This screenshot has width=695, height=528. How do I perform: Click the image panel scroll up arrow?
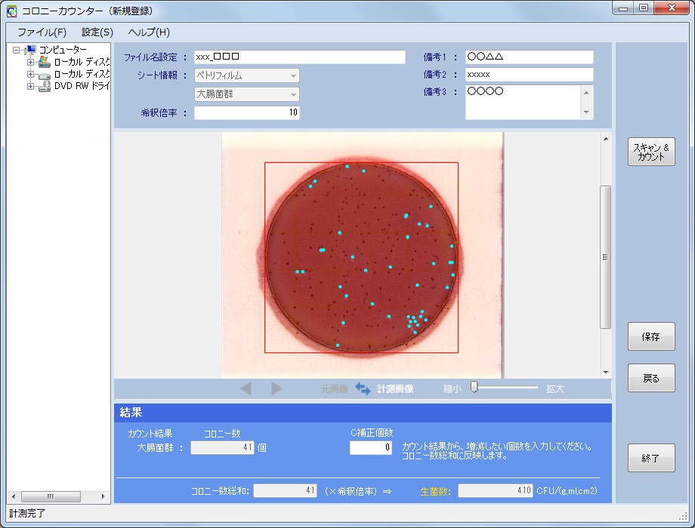click(605, 139)
